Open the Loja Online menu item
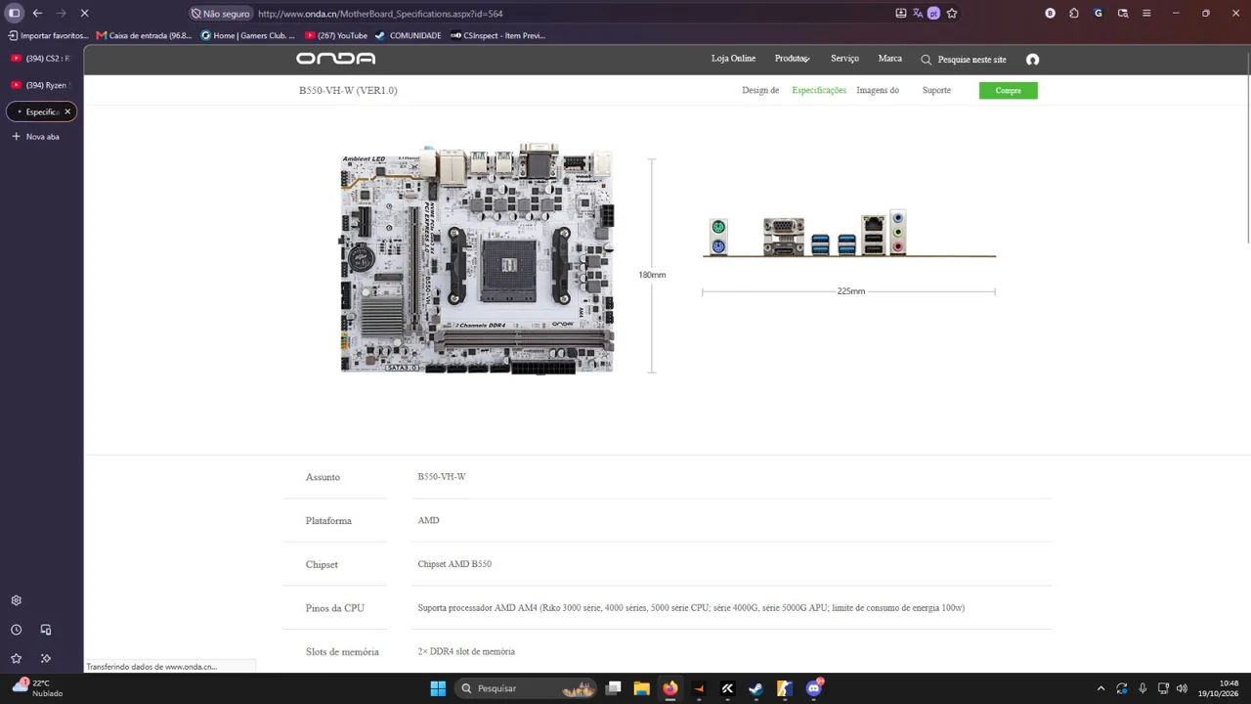Image resolution: width=1251 pixels, height=704 pixels. (x=733, y=59)
